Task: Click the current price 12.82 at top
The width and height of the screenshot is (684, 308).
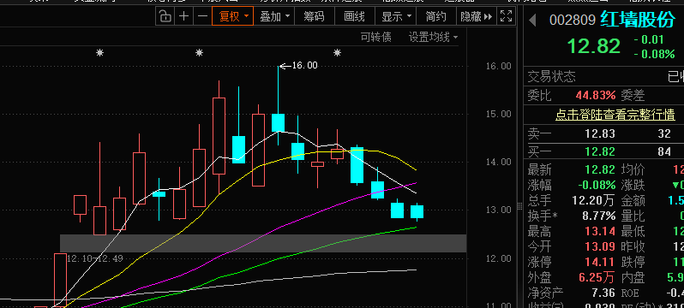Action: point(593,46)
